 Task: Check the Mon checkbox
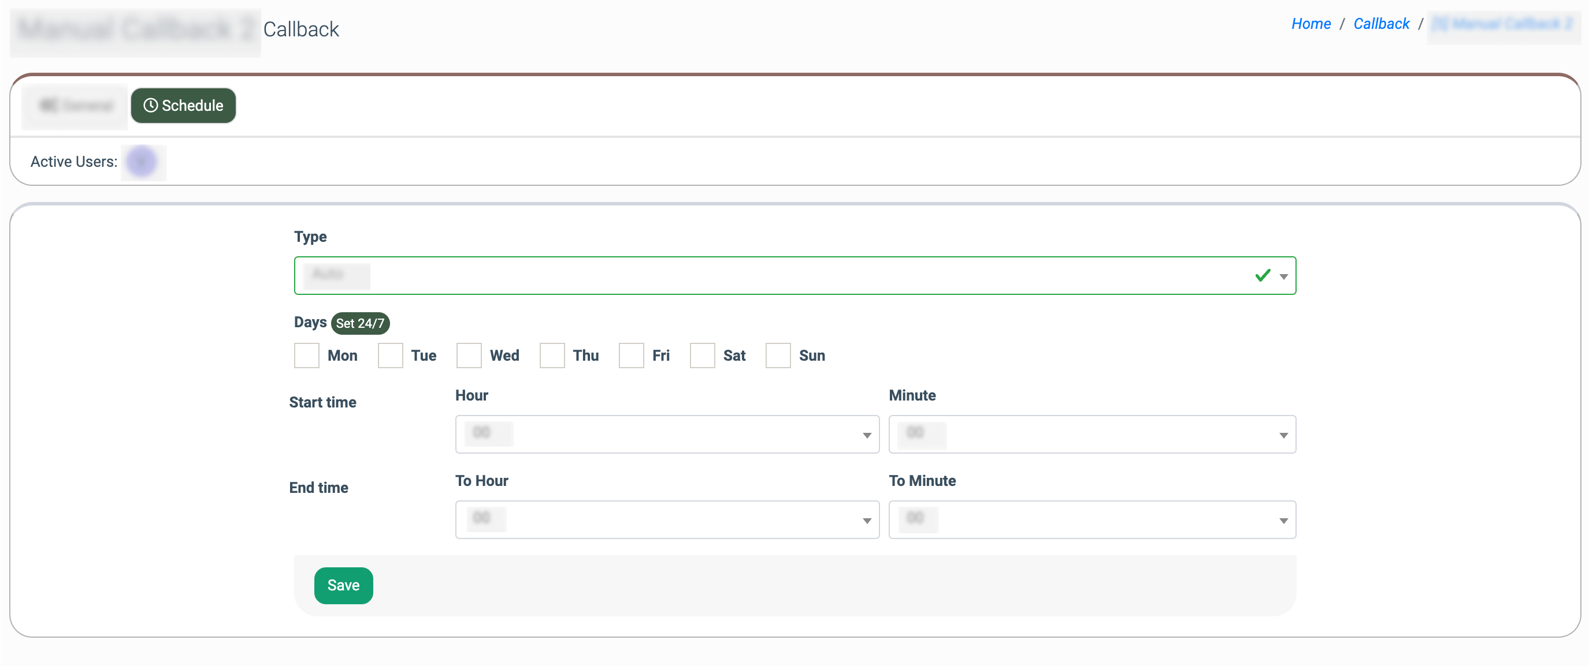point(307,356)
